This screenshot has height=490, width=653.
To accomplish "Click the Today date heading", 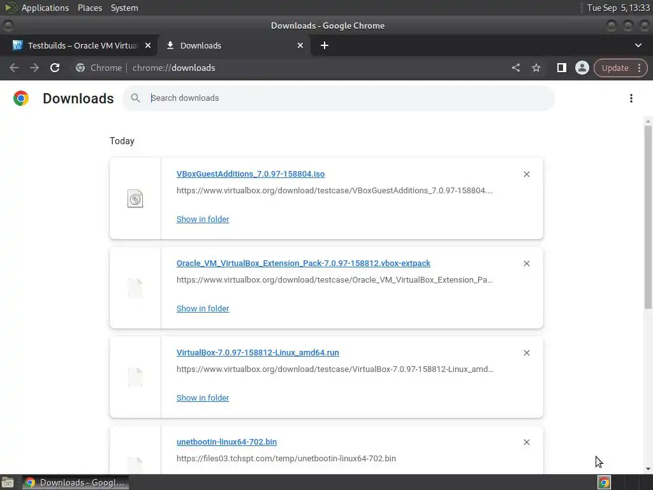I will (x=122, y=141).
